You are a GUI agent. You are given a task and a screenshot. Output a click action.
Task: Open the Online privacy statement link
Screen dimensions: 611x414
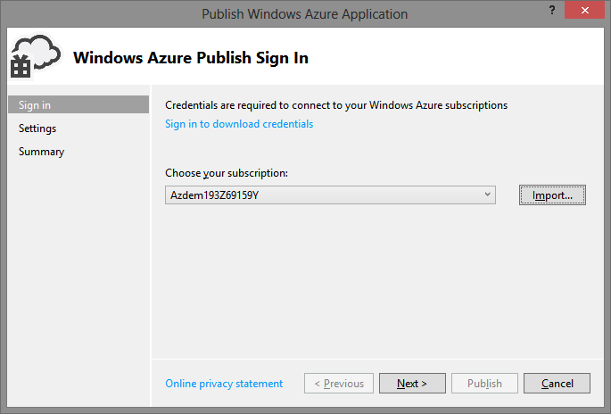[224, 384]
